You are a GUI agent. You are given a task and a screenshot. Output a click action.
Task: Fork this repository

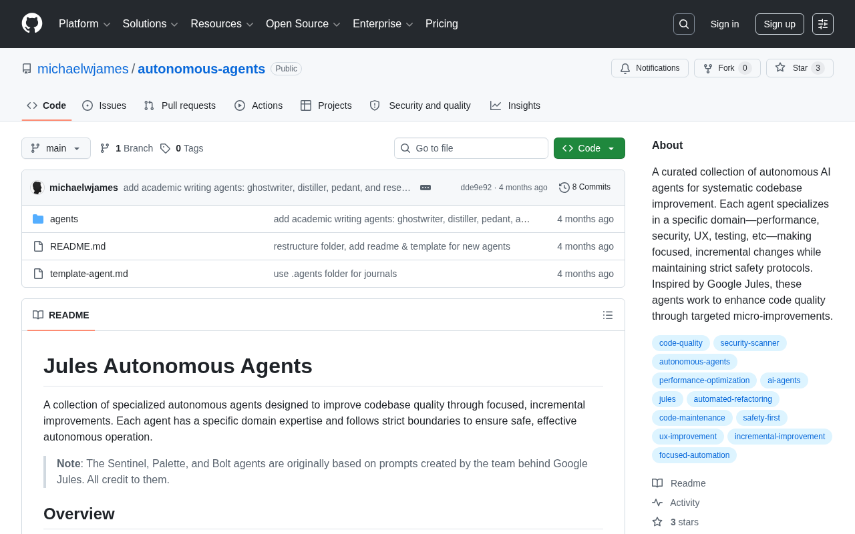pyautogui.click(x=727, y=68)
